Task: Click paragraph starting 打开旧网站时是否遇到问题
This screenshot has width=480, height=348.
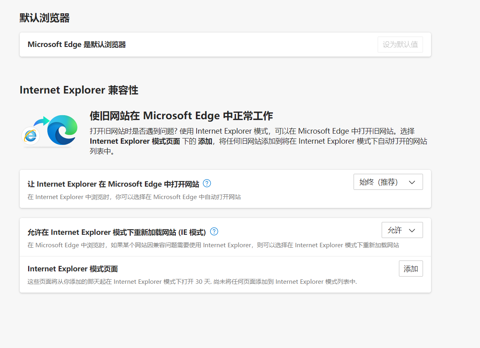Action: pyautogui.click(x=258, y=141)
